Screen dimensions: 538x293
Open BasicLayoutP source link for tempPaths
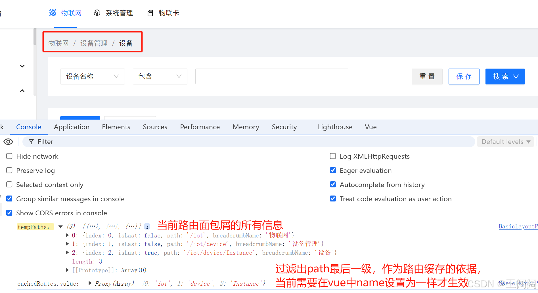click(518, 226)
